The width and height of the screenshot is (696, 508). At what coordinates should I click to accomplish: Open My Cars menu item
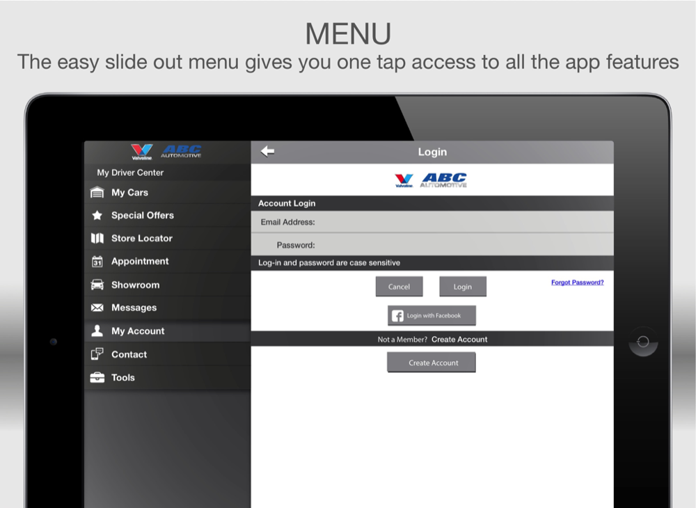pyautogui.click(x=167, y=193)
